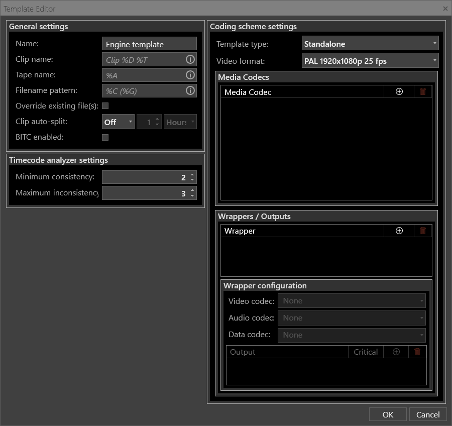Image resolution: width=452 pixels, height=426 pixels.
Task: Open the Data codec dropdown
Action: pyautogui.click(x=352, y=335)
